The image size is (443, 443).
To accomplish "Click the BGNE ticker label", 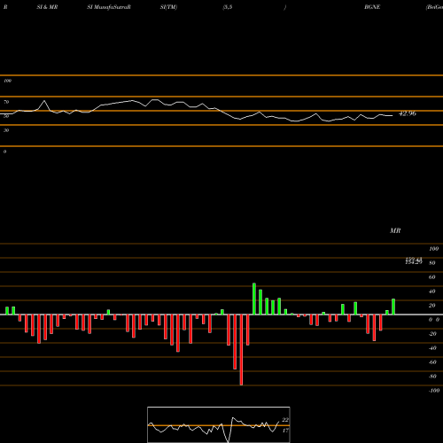I will 372,7.
